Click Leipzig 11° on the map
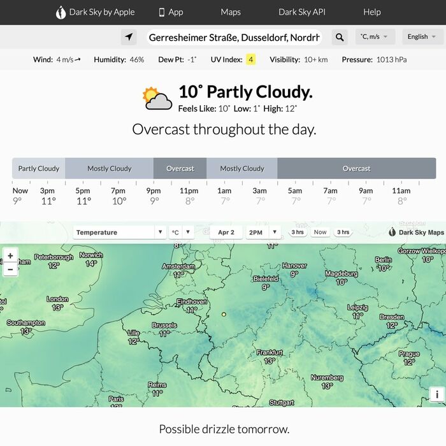 pos(357,312)
